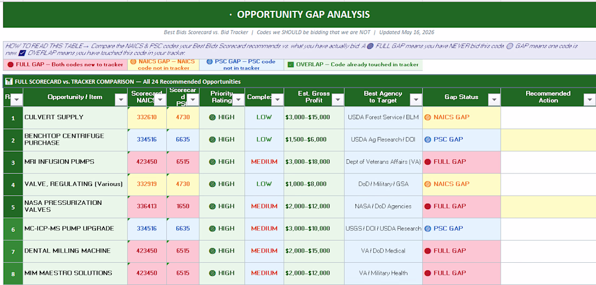
Task: Click the blue circle in the PSC GAP legend
Action: pyautogui.click(x=211, y=61)
